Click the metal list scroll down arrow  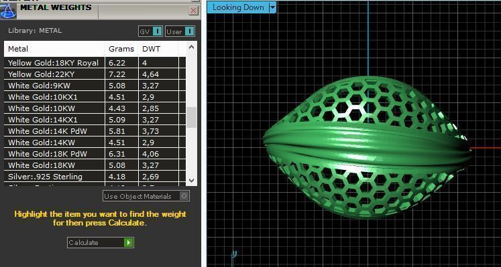(x=191, y=180)
